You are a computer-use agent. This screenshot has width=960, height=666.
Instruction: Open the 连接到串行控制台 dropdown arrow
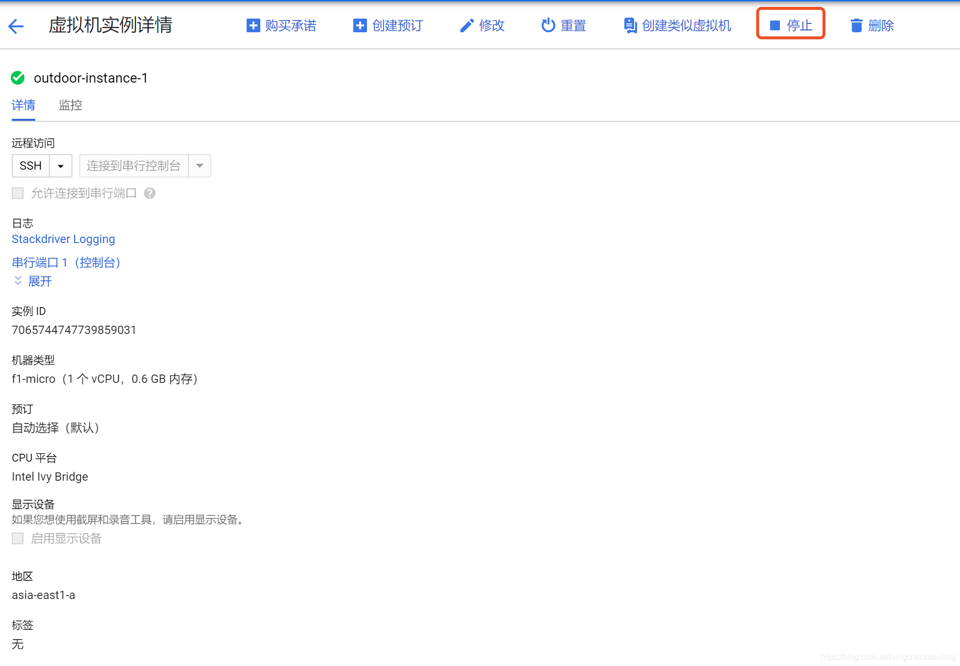tap(199, 166)
